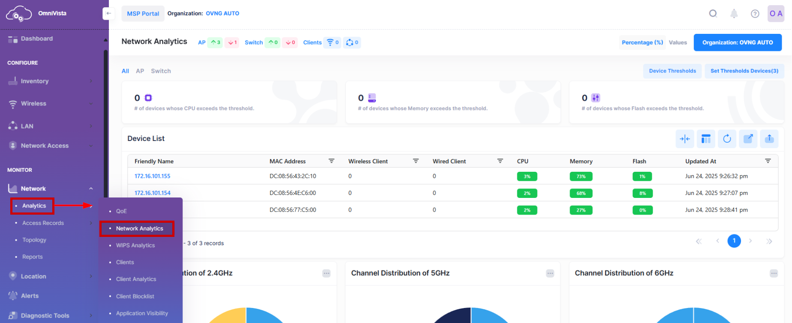792x323 pixels.
Task: Select the Switch filter tab
Action: tap(161, 71)
